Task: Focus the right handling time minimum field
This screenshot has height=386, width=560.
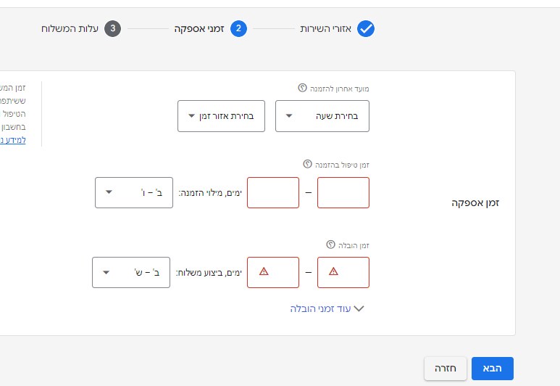Action: coord(343,192)
